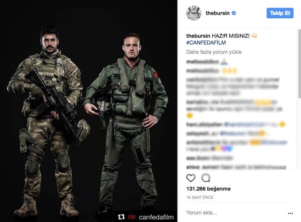Viewport: 301px width, 222px height.
Task: Click the main post photo of two soldiers
Action: (x=89, y=111)
